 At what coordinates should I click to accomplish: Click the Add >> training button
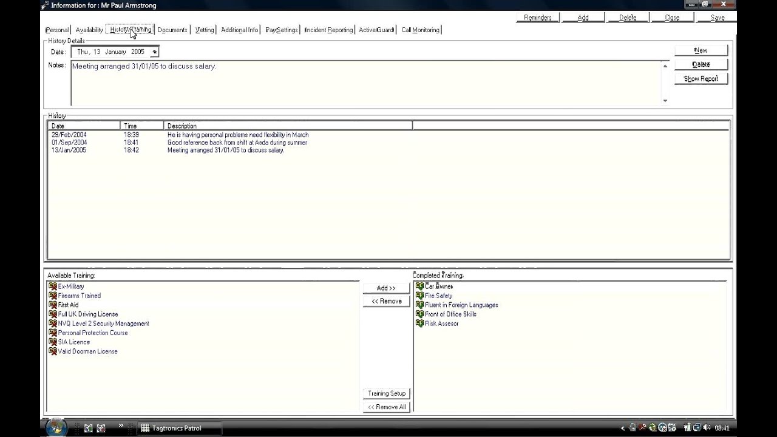coord(386,288)
